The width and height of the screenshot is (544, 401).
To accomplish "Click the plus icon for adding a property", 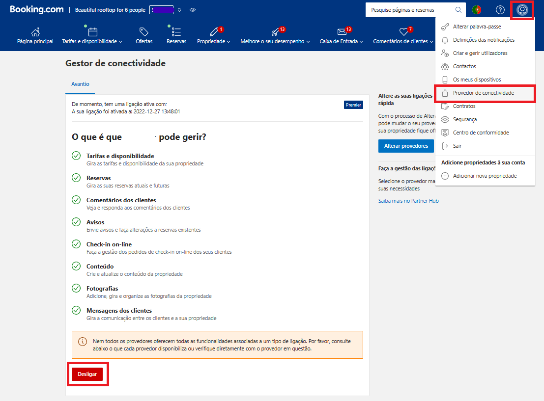I will (x=445, y=176).
